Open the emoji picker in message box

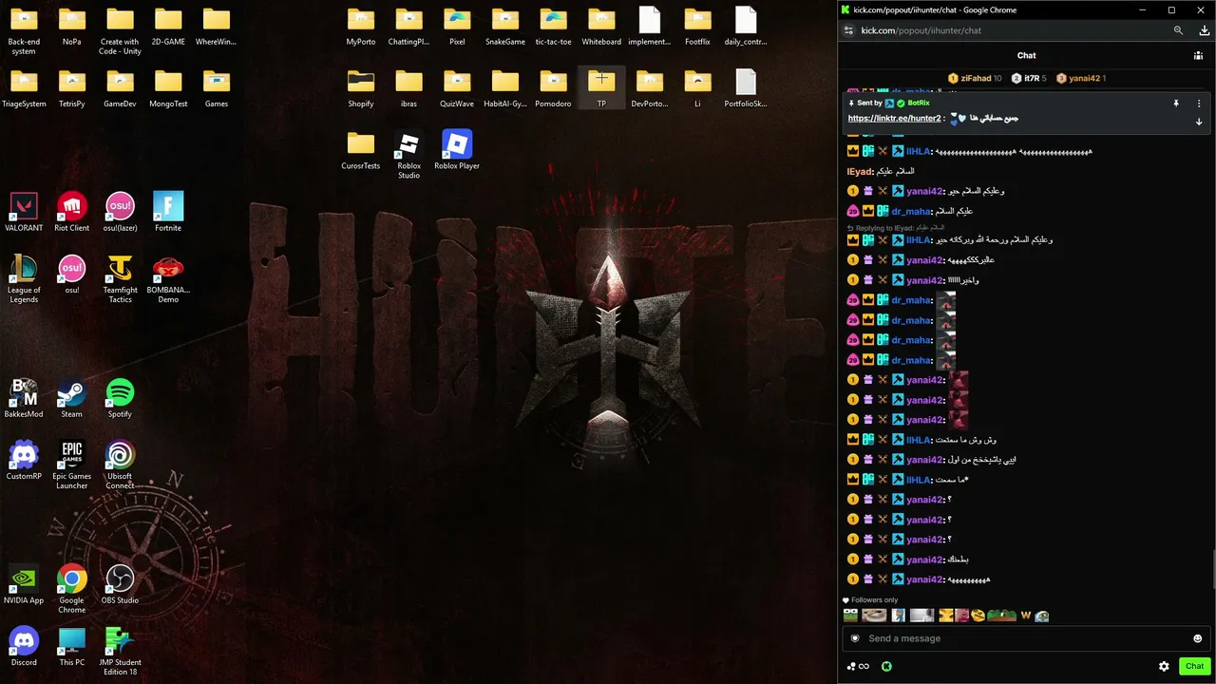tap(1197, 638)
